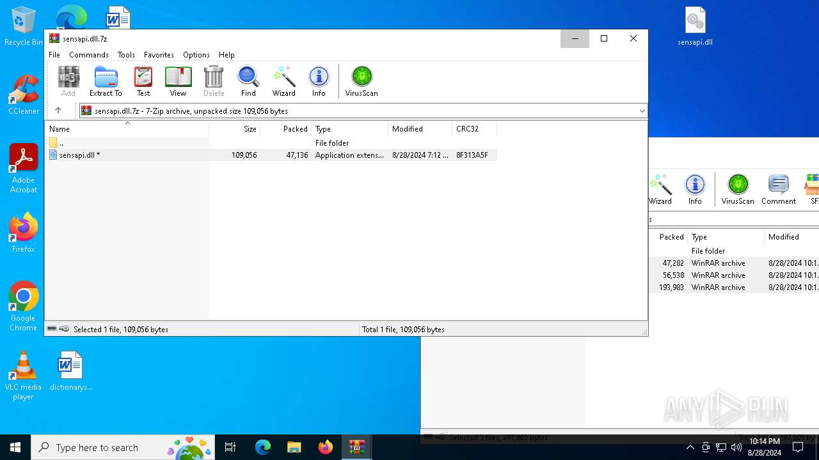Open the Favorites menu
819x460 pixels.
coord(159,55)
